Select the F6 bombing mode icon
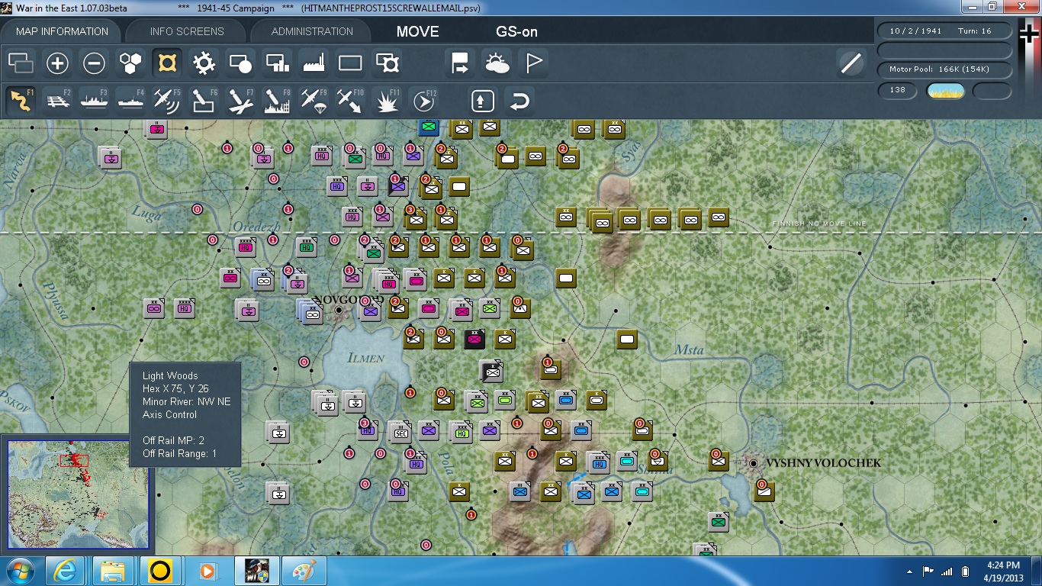Viewport: 1042px width, 586px height. [204, 101]
